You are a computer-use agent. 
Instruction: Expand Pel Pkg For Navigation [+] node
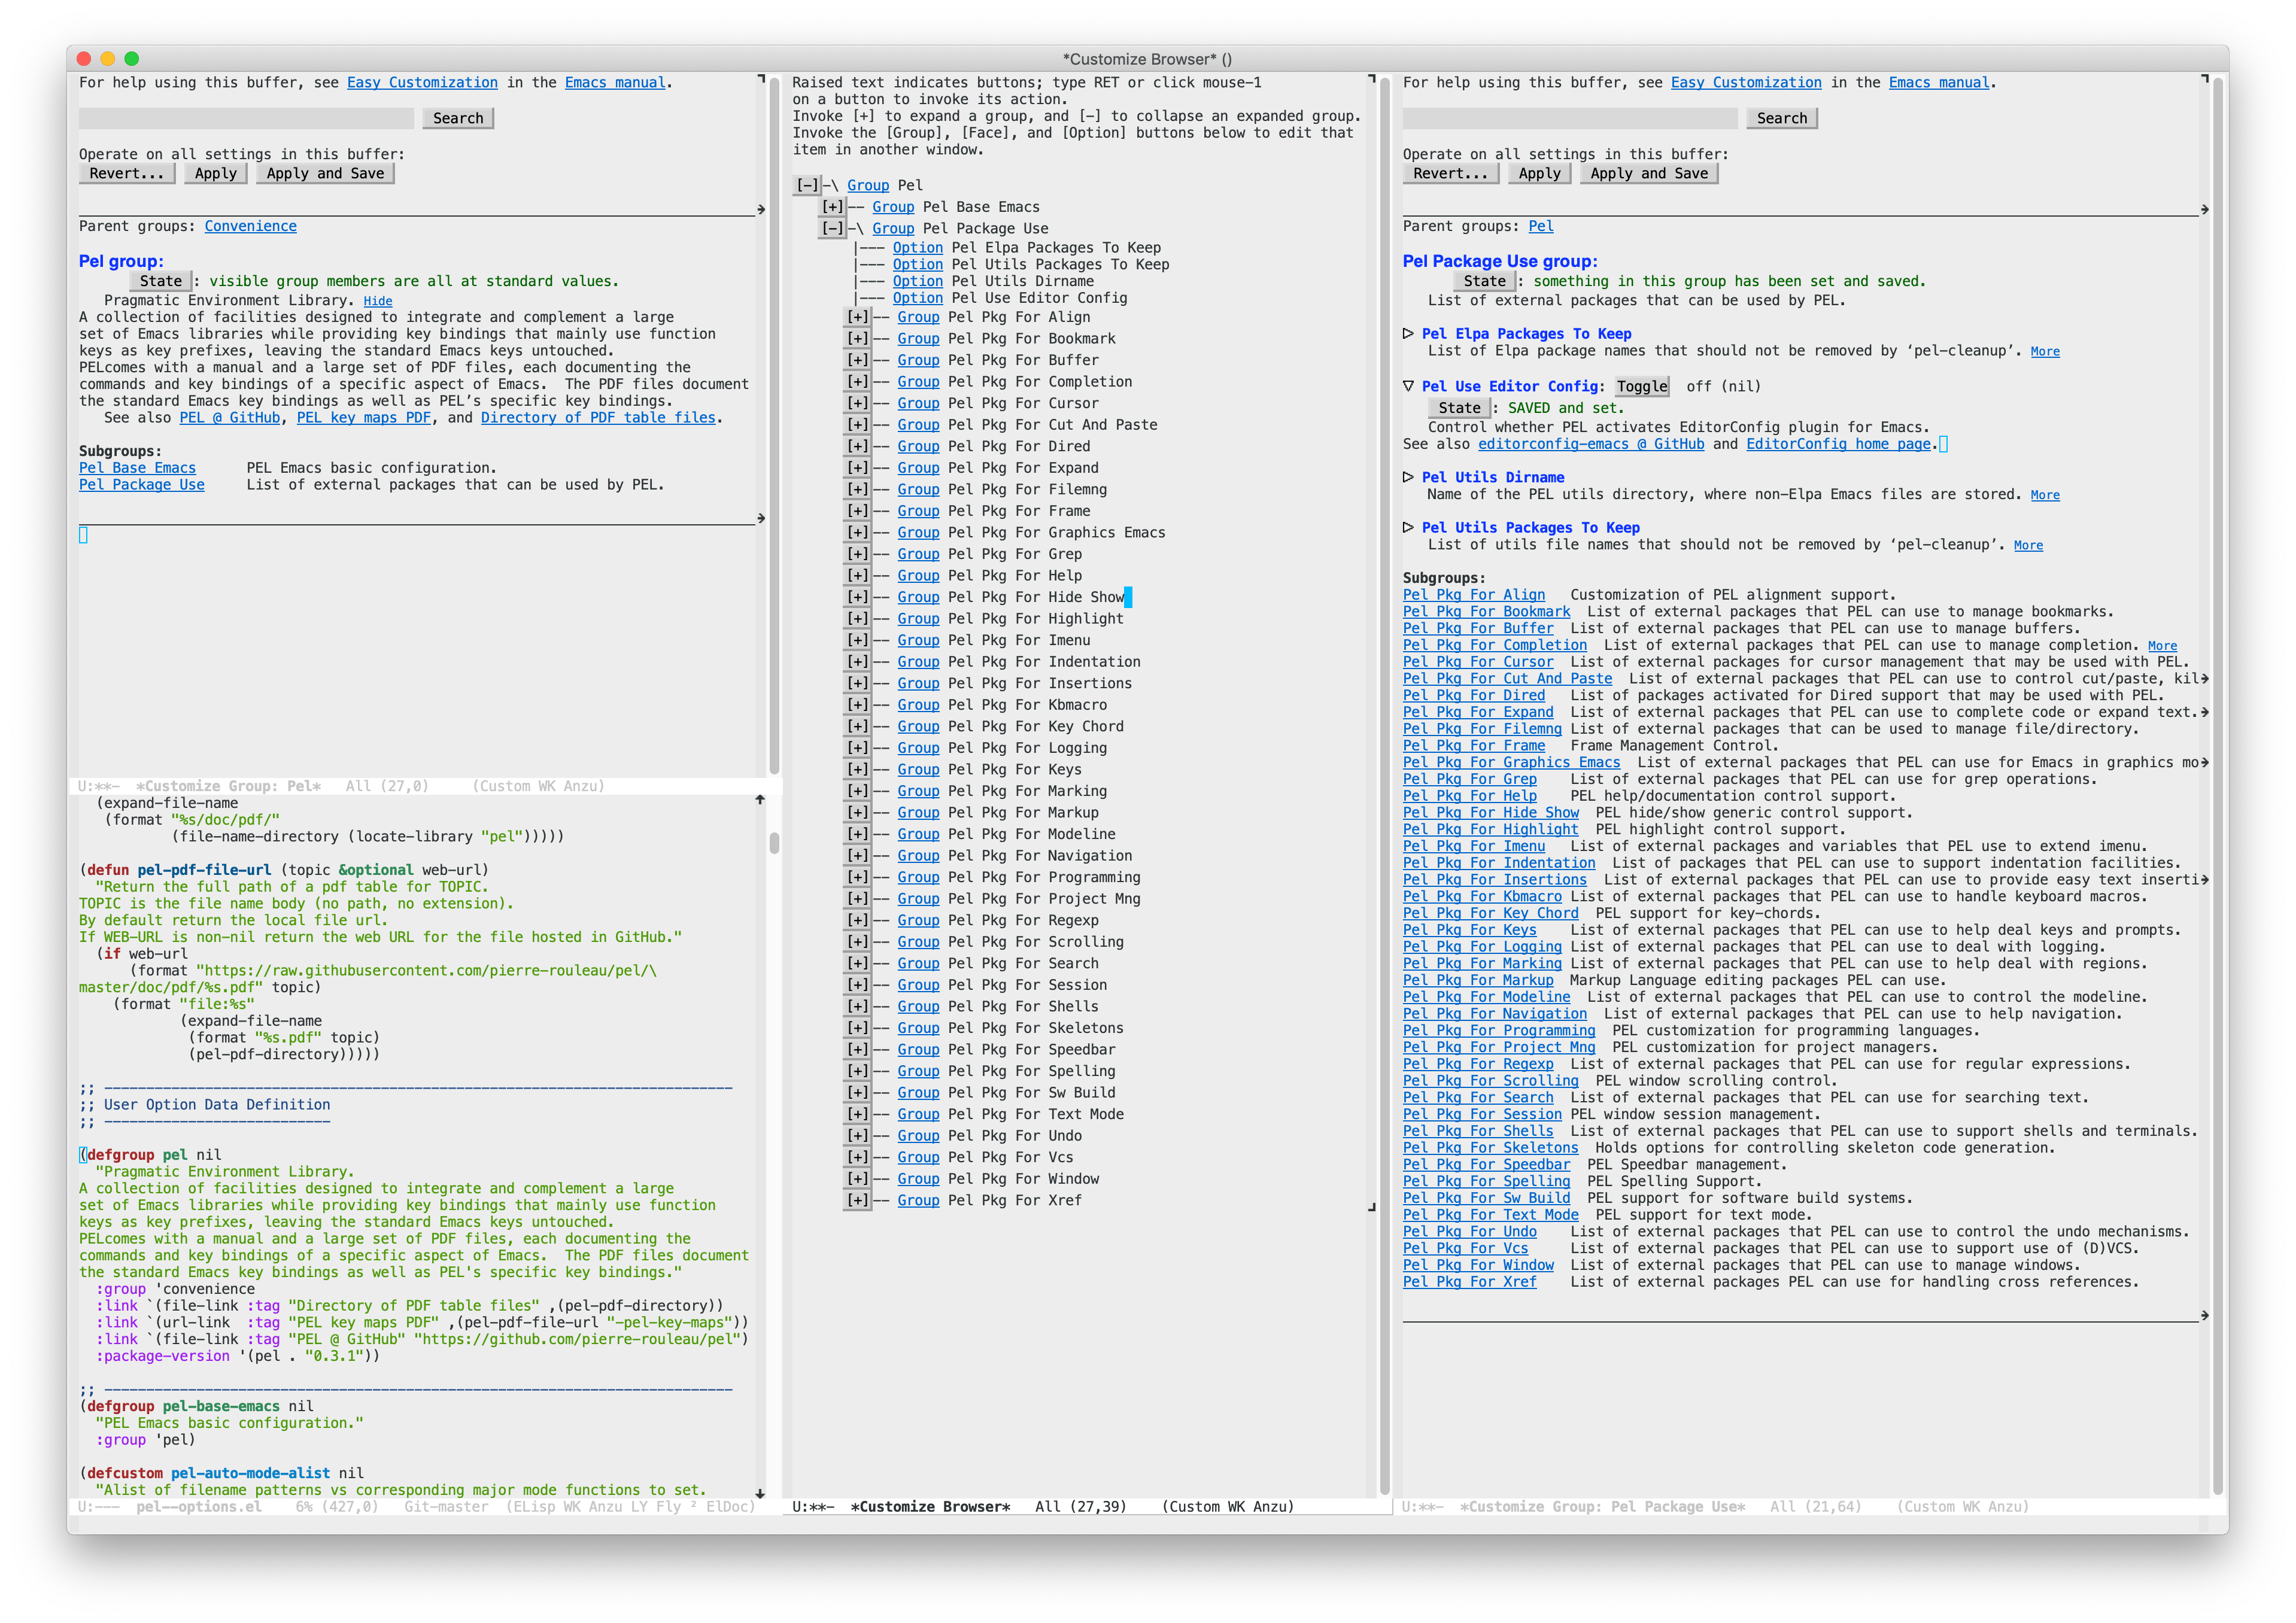857,856
